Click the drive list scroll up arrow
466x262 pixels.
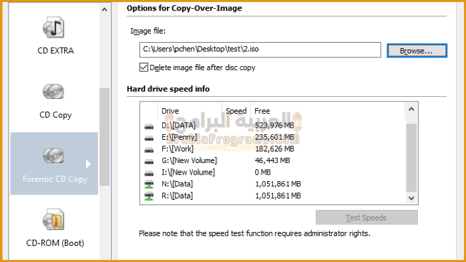(x=411, y=109)
